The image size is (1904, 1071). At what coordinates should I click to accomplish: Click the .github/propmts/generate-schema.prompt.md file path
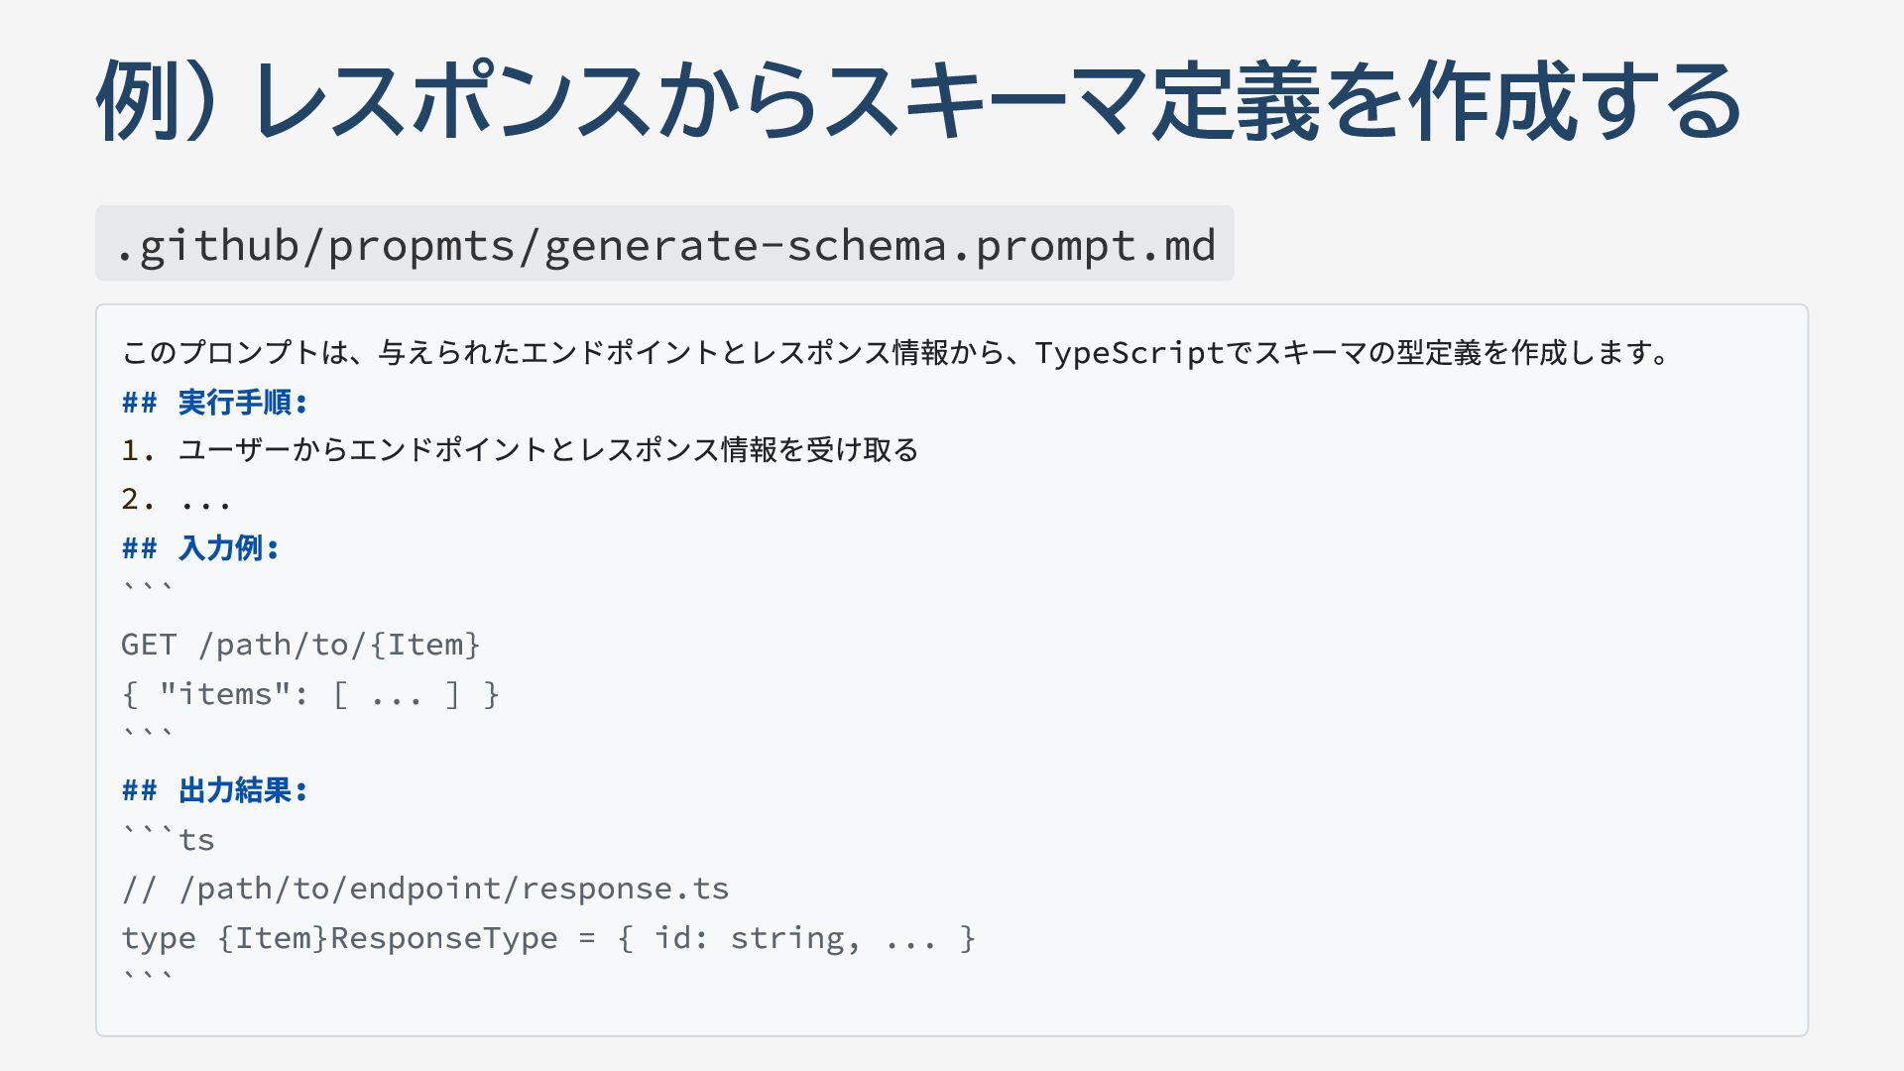664,245
